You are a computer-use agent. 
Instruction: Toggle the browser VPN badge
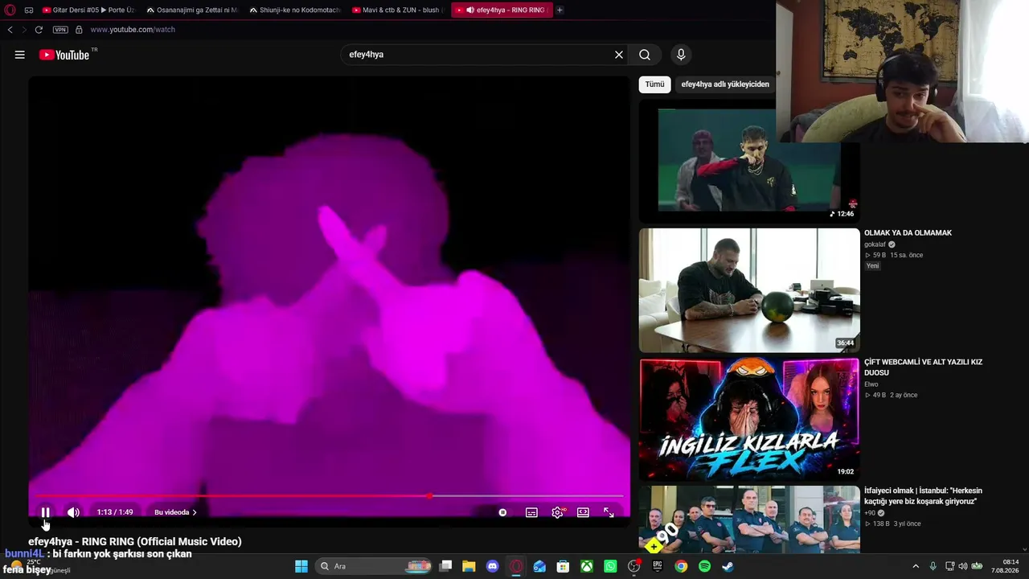tap(60, 30)
